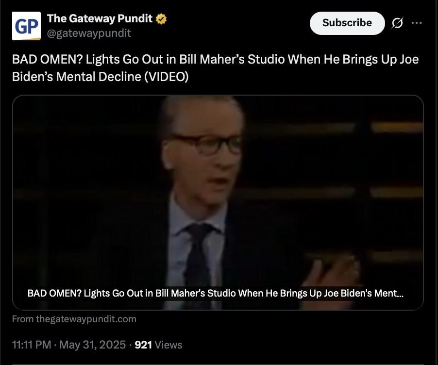Screen dimensions: 438x365
Task: Open The Gateway Pundit display name
Action: [x=100, y=18]
